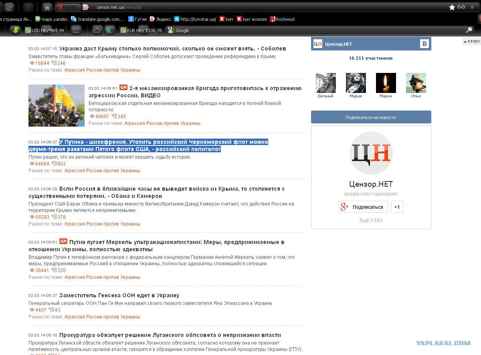481x355 pixels.
Task: Click the +1 button
Action: click(x=397, y=207)
